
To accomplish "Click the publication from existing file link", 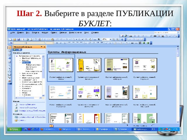I will [32, 111].
